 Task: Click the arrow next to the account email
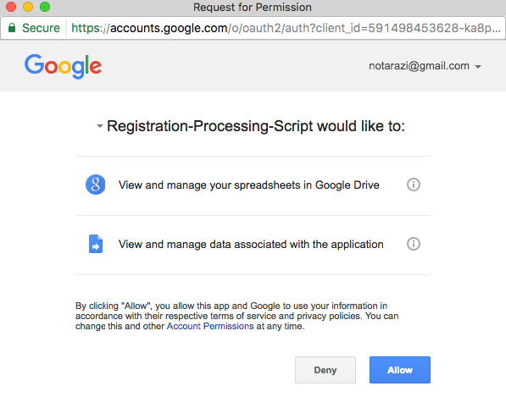pyautogui.click(x=478, y=67)
